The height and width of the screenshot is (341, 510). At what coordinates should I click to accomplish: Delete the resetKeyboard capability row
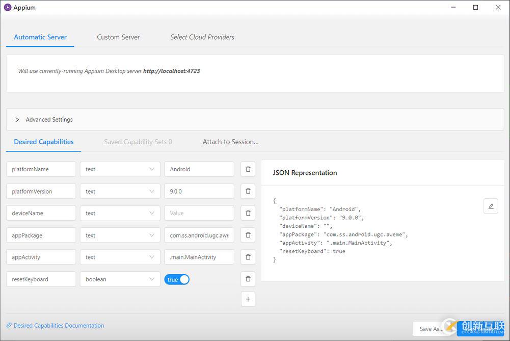point(248,279)
